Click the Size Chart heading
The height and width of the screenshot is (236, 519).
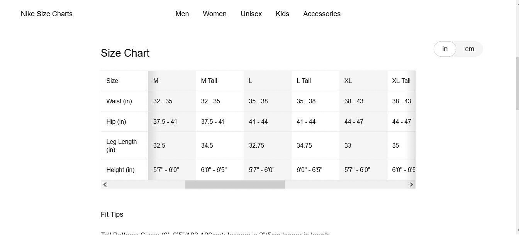tap(125, 53)
